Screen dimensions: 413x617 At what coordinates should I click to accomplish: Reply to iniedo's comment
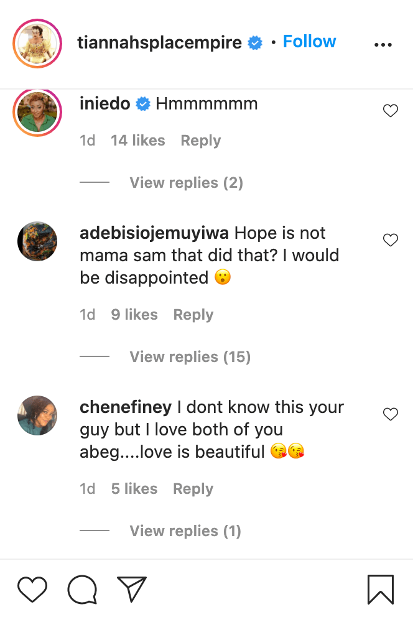[200, 141]
